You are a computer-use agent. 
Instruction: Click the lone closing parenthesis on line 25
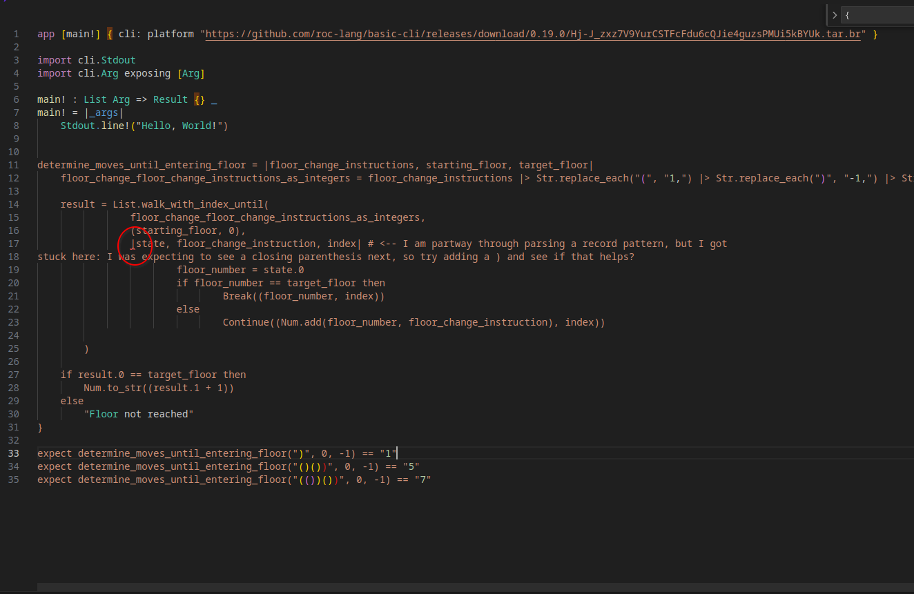[86, 348]
